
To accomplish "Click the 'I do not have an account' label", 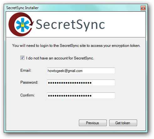I will point(60,58).
